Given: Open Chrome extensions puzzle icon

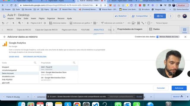Looking at the screenshot, I should 161,5.
